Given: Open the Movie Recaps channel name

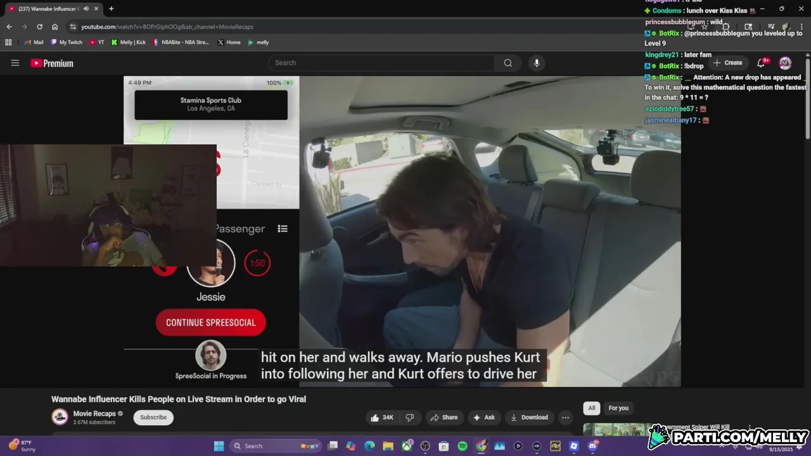Looking at the screenshot, I should click(x=94, y=414).
